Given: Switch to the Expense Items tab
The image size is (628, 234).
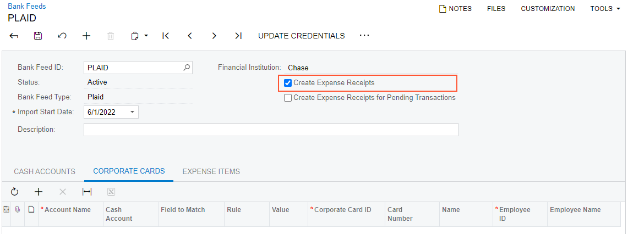Looking at the screenshot, I should coord(211,171).
